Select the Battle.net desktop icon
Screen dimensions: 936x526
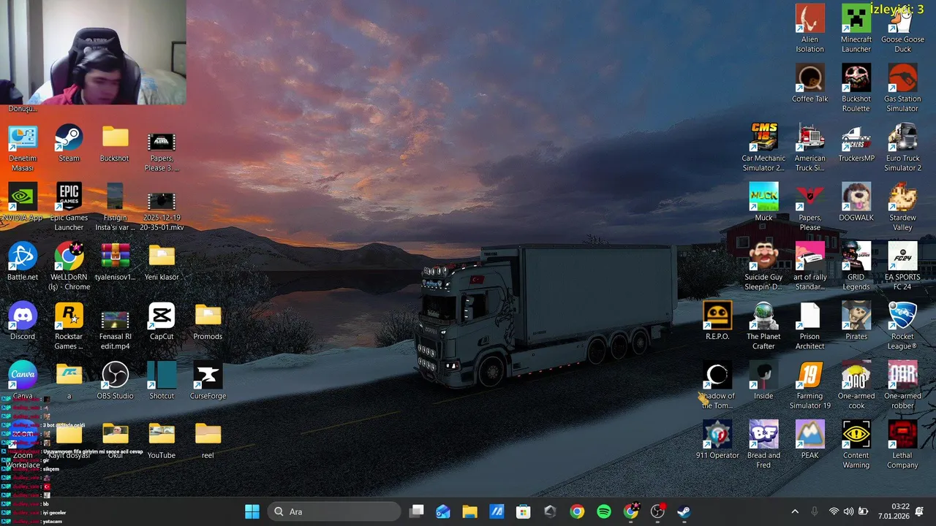coord(23,262)
